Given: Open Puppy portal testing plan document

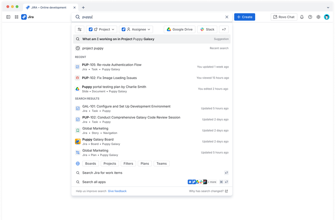Looking at the screenshot, I should tap(152, 89).
